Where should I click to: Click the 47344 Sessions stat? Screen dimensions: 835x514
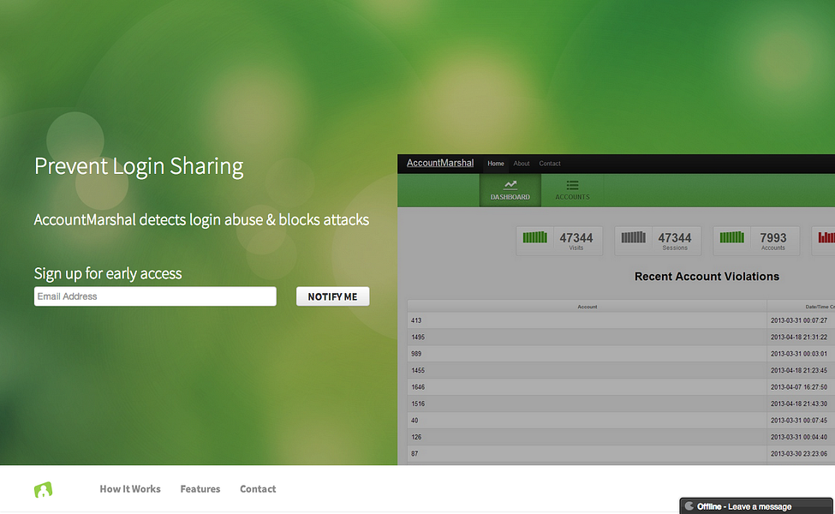[658, 241]
